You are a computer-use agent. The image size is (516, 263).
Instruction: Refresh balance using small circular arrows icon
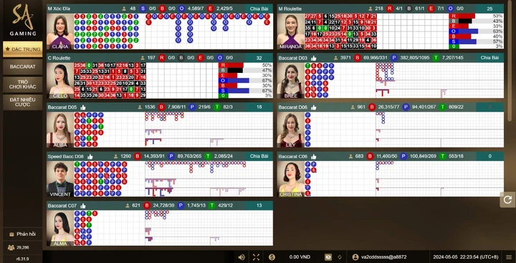[x=340, y=257]
